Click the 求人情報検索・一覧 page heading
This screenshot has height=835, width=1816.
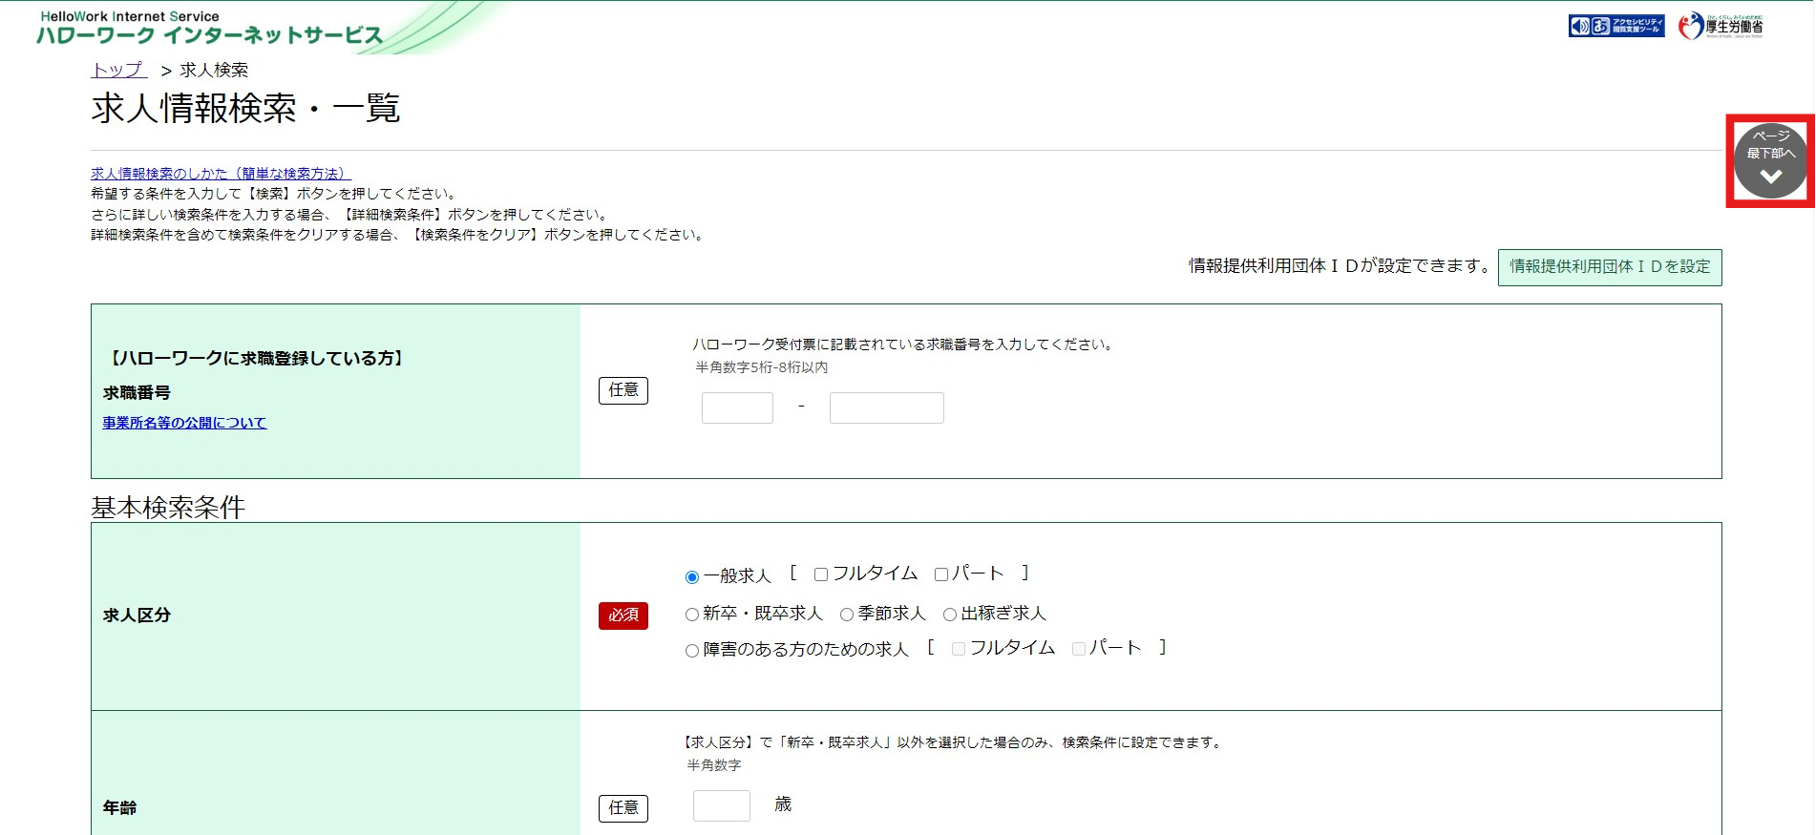245,109
